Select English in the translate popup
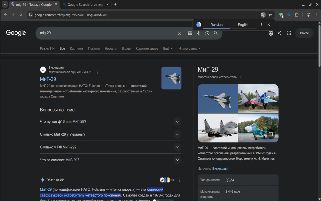The width and height of the screenshot is (321, 201). pyautogui.click(x=244, y=25)
